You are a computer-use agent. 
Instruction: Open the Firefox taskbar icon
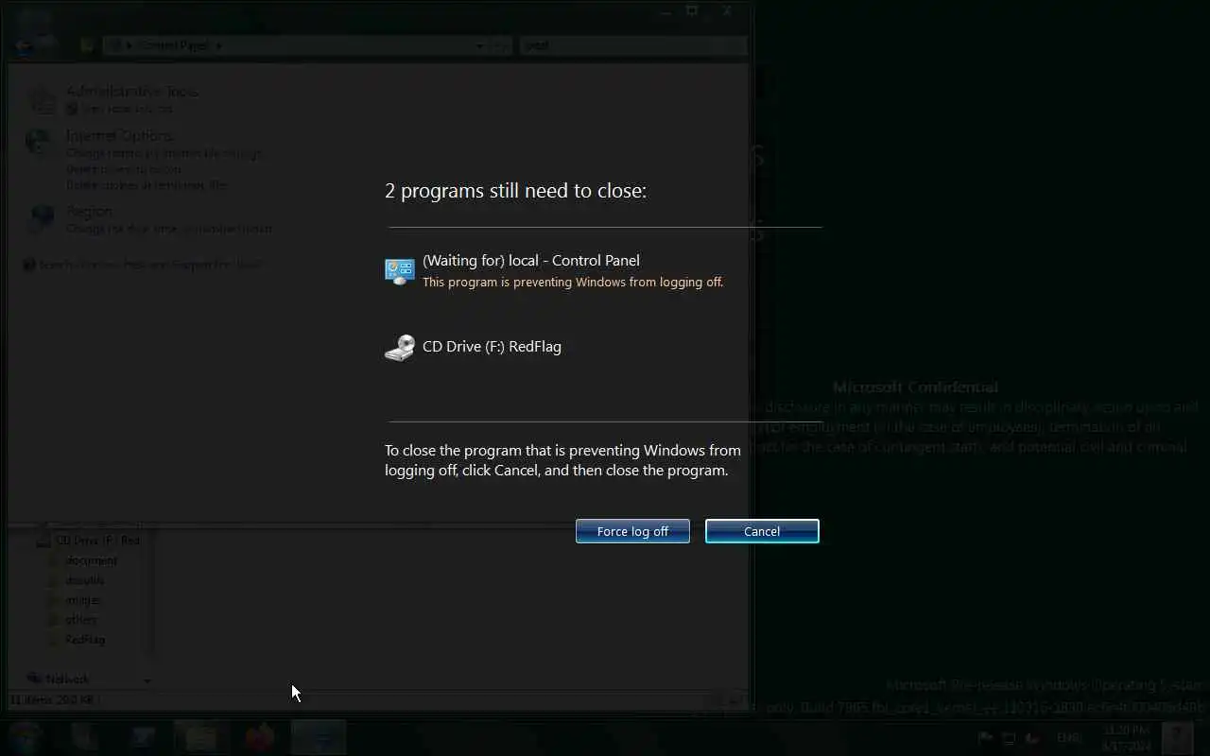259,737
